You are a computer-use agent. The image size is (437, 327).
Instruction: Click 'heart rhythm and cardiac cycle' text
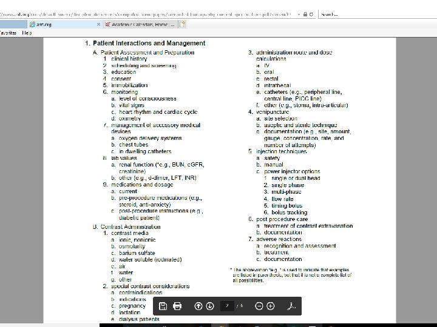click(158, 112)
